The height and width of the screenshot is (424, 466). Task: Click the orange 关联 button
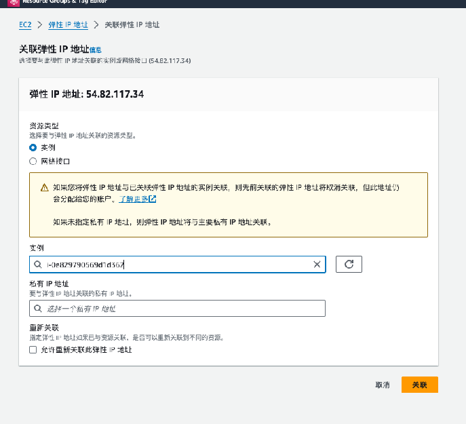coord(419,385)
